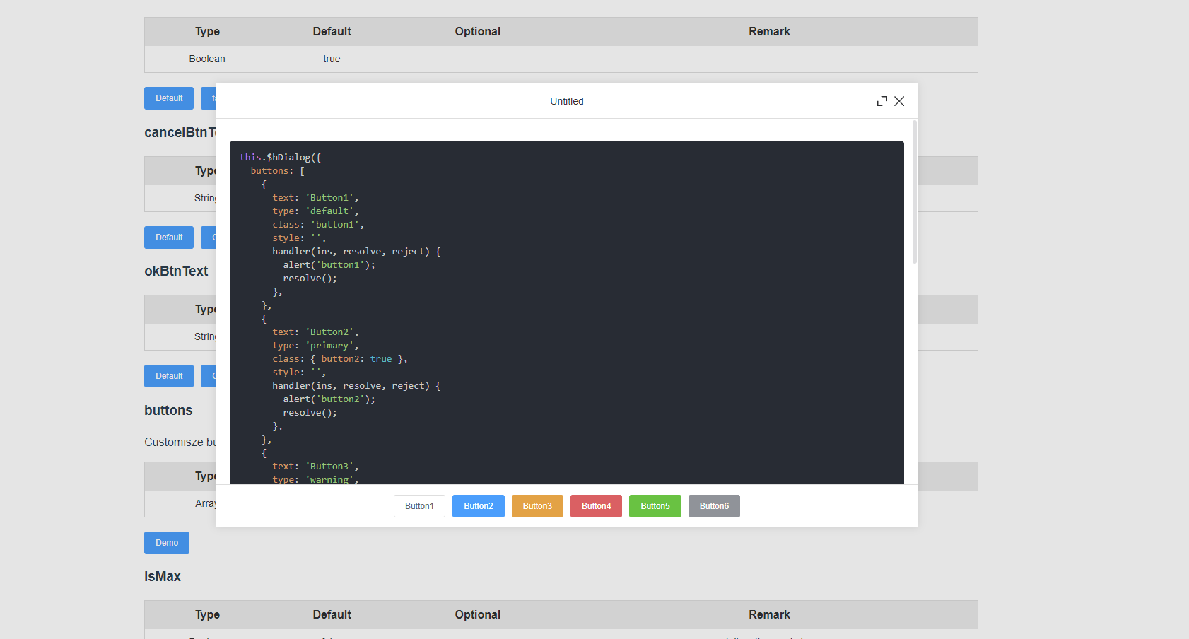Close the Untitled dialog

[x=899, y=101]
